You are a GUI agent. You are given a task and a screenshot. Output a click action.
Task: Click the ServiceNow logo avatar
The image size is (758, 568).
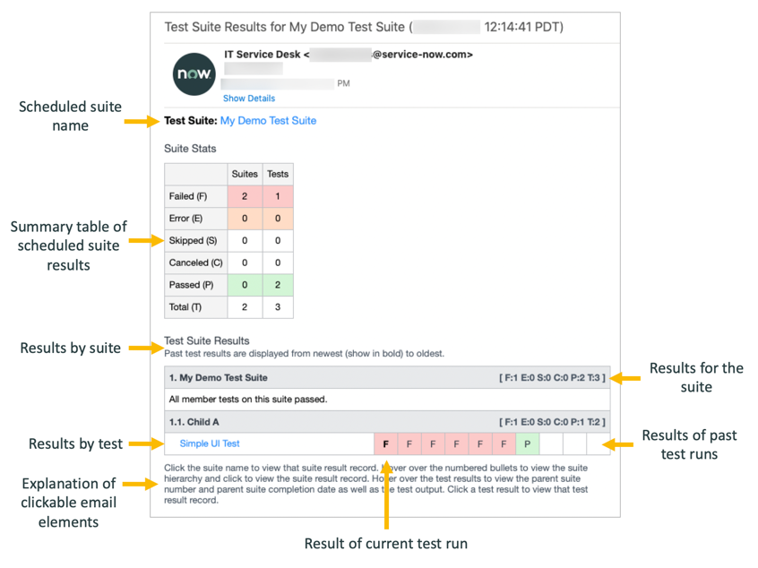(193, 74)
